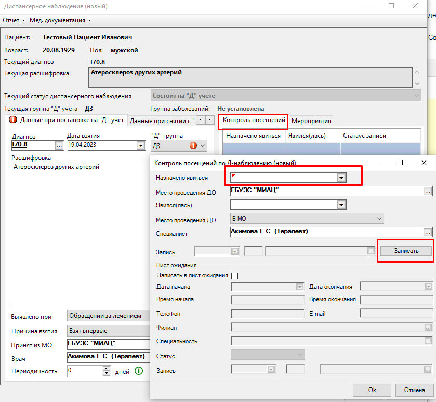Screen dimensions: 436x402
Task: Click the ellipsis button next to diagnosis I70.8
Action: (59, 145)
